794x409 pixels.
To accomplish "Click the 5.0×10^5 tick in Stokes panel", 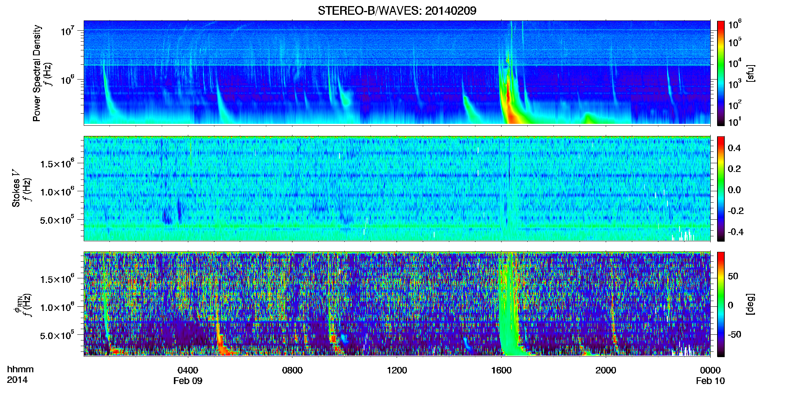I will point(57,220).
